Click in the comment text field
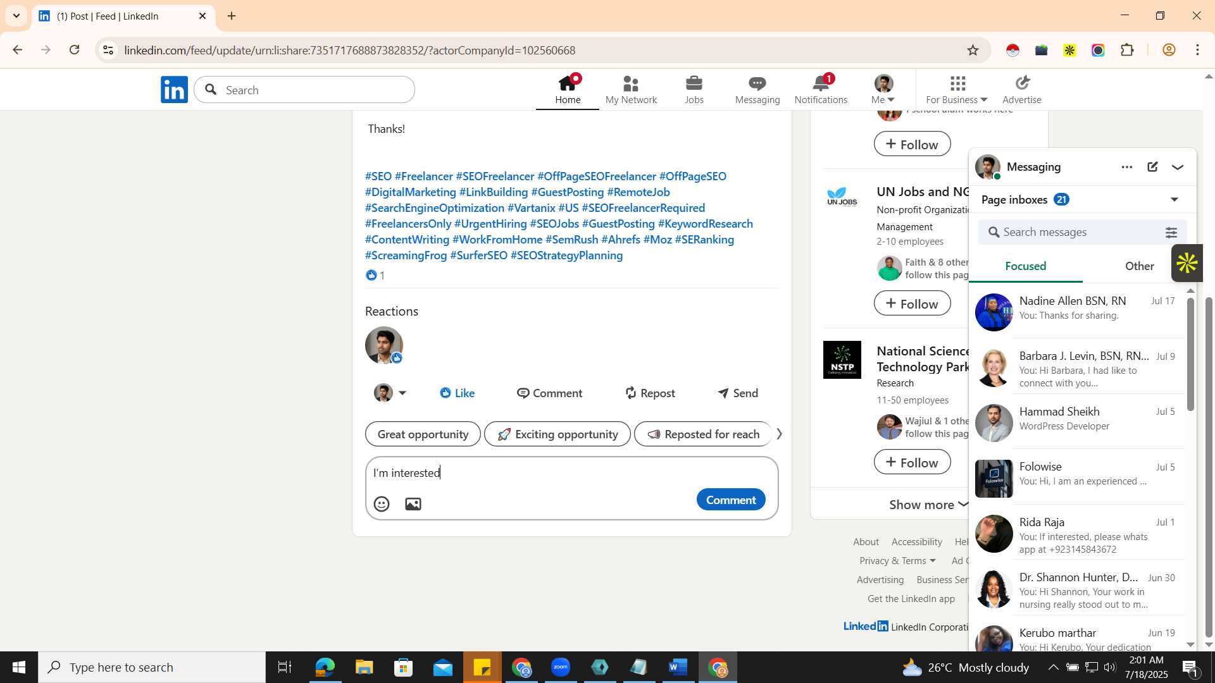 [571, 473]
